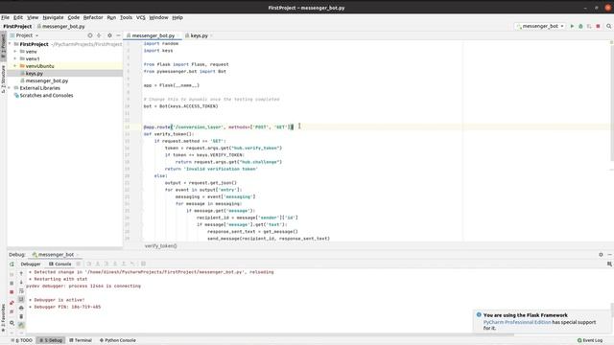This screenshot has width=614, height=345.
Task: Open TODO tool window
Action: click(x=21, y=340)
